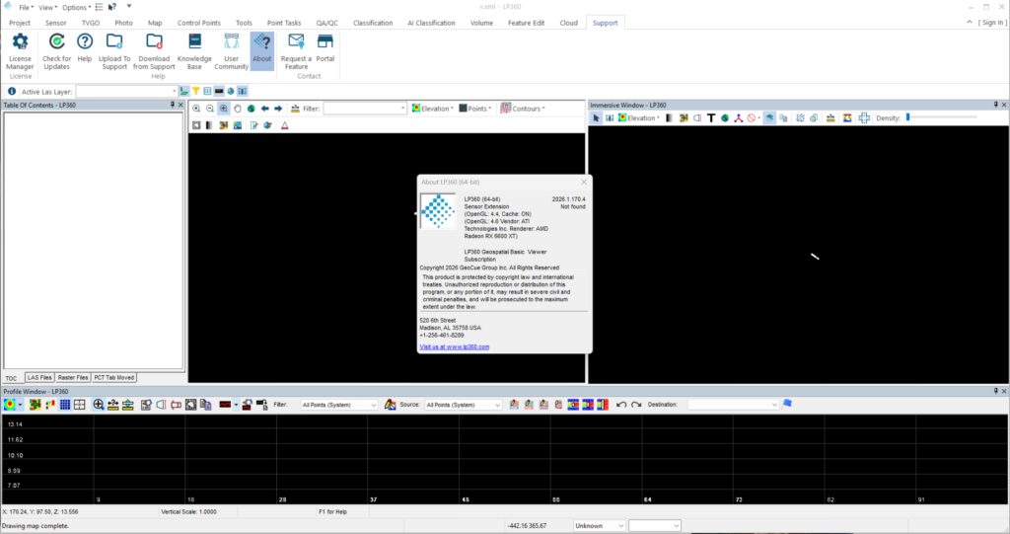
Task: Open the User Community
Action: 231,51
